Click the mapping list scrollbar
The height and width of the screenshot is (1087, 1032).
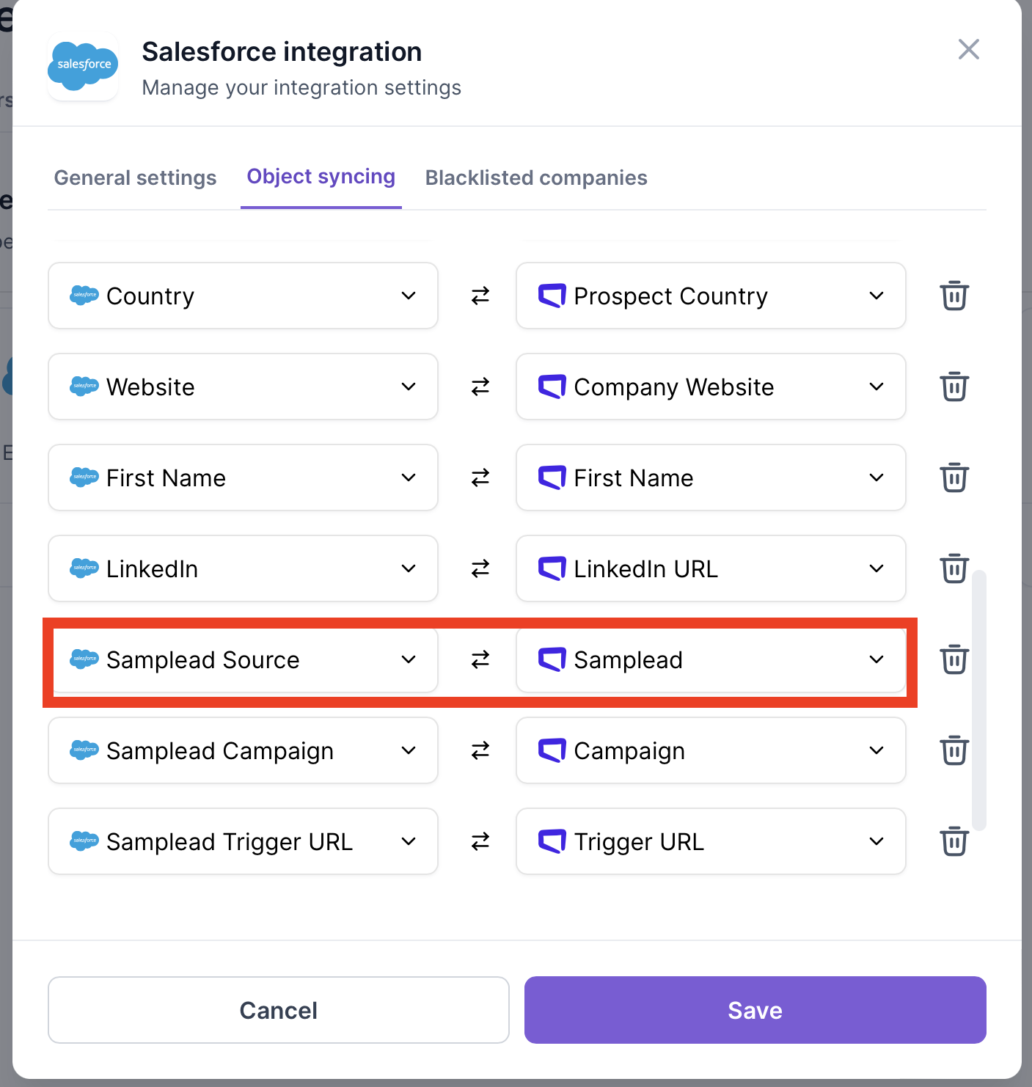pyautogui.click(x=978, y=700)
